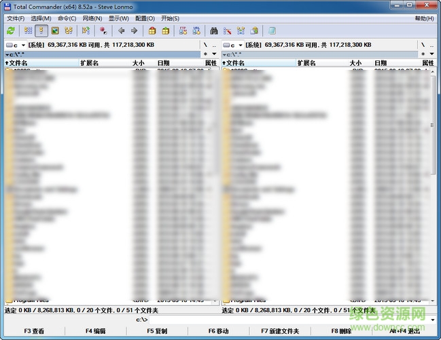Click the Alt+F4 退出 button

404,331
